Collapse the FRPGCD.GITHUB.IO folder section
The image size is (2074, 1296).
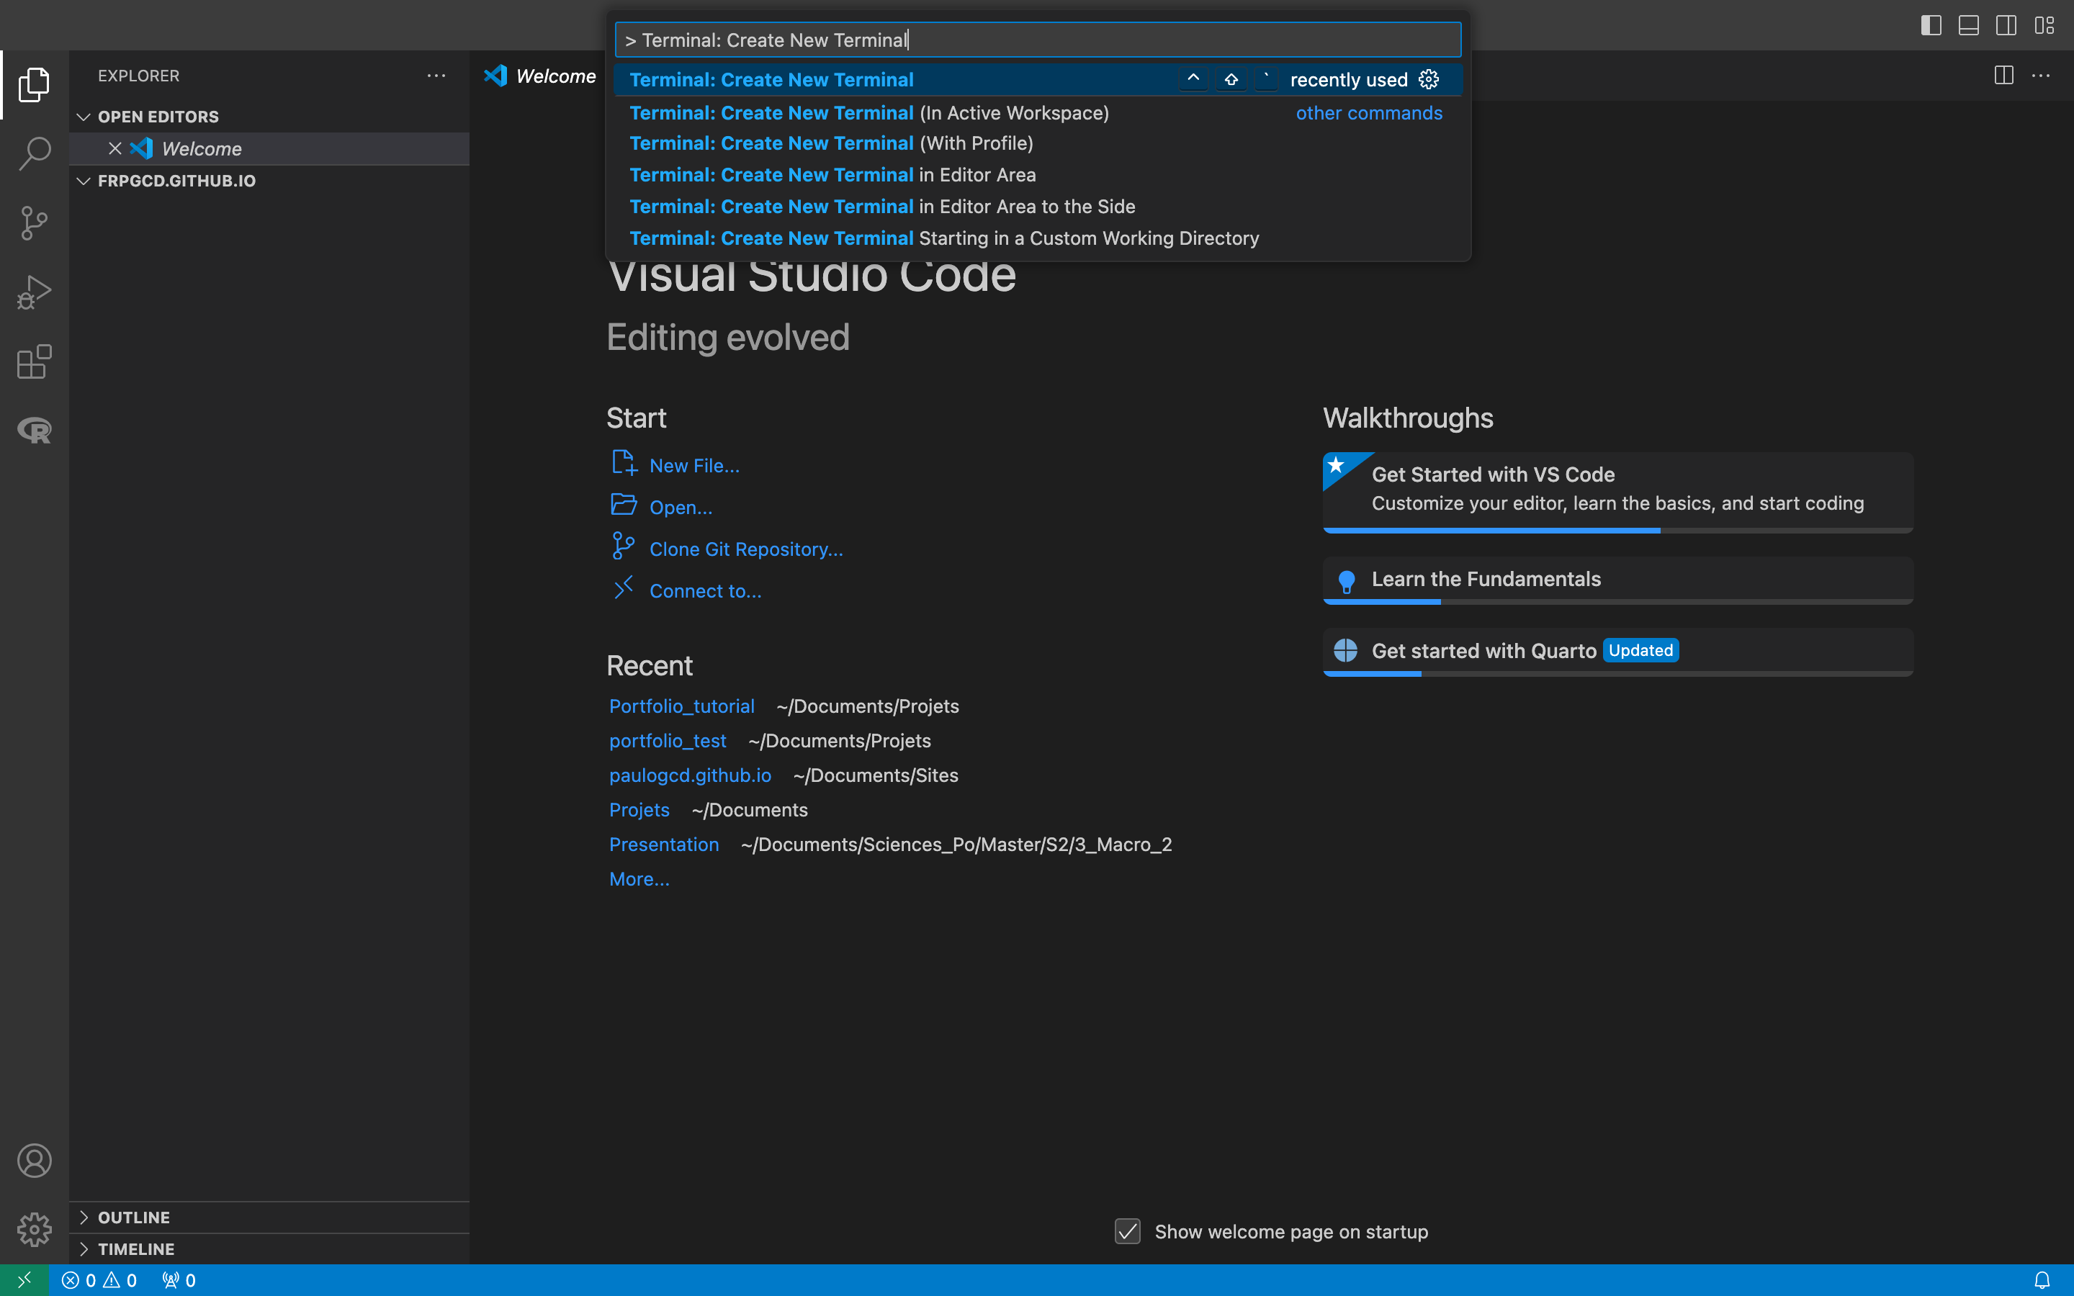84,181
